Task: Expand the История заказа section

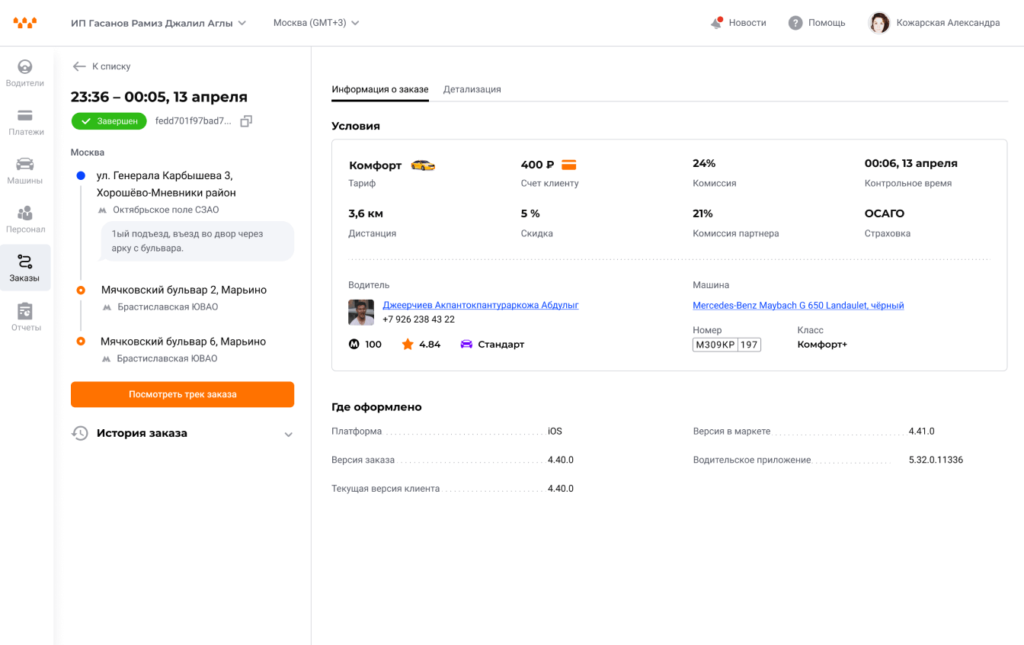Action: click(x=288, y=434)
